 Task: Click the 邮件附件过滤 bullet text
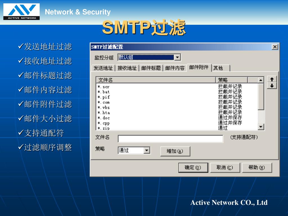pos(48,104)
